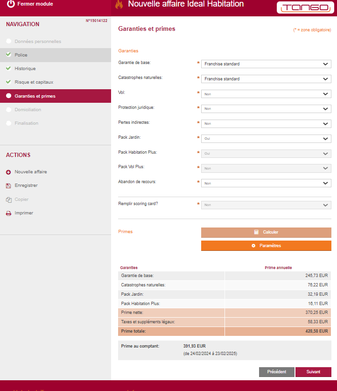Viewport: 337px width, 391px height.
Task: Go to Domiciliation navigation step
Action: [55, 109]
